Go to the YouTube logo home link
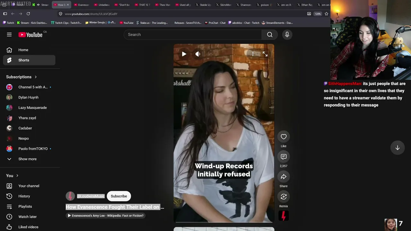 point(31,35)
